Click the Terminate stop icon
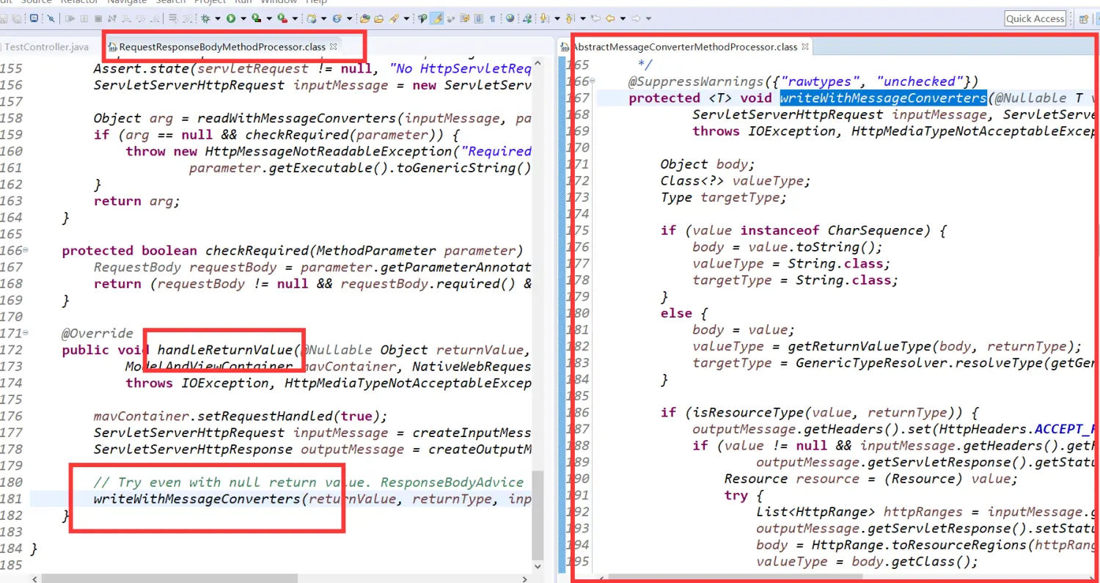 pos(98,18)
